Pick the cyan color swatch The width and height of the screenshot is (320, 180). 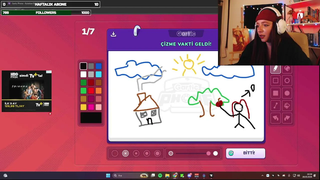pyautogui.click(x=98, y=74)
